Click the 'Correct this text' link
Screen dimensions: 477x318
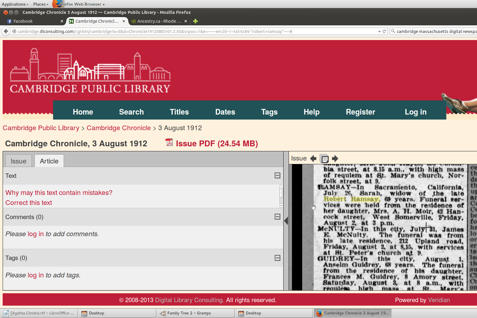[x=29, y=203]
